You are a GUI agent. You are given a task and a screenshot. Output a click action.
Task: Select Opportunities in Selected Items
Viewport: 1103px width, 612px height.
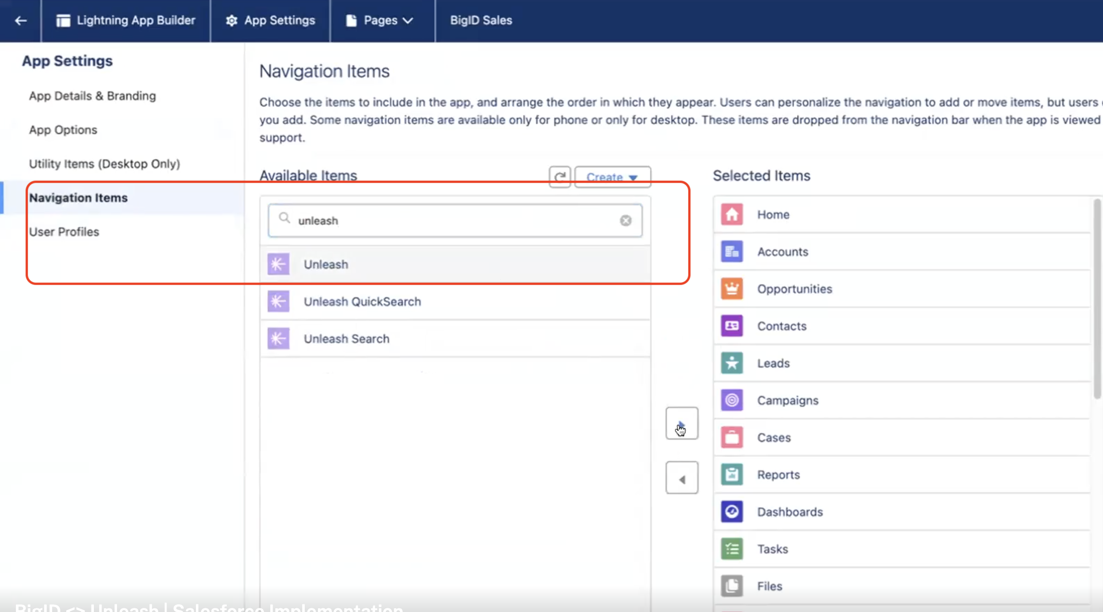902,289
